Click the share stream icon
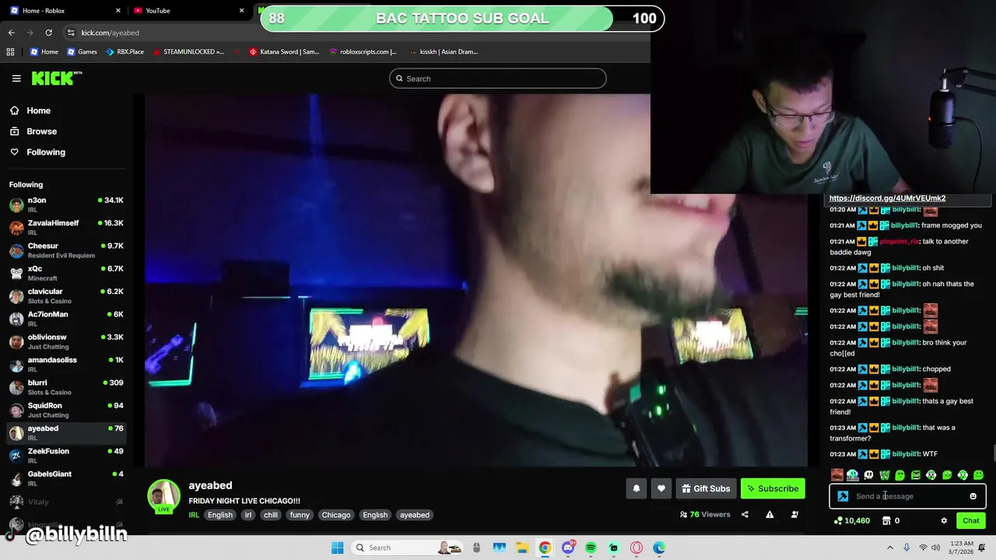The height and width of the screenshot is (560, 996). [x=745, y=514]
